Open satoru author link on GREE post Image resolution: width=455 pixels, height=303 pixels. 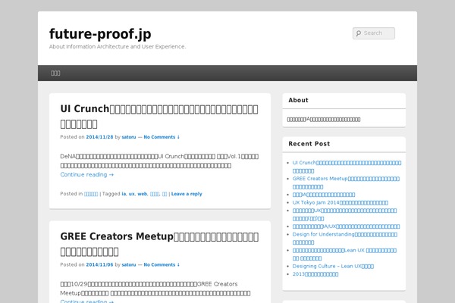129,264
